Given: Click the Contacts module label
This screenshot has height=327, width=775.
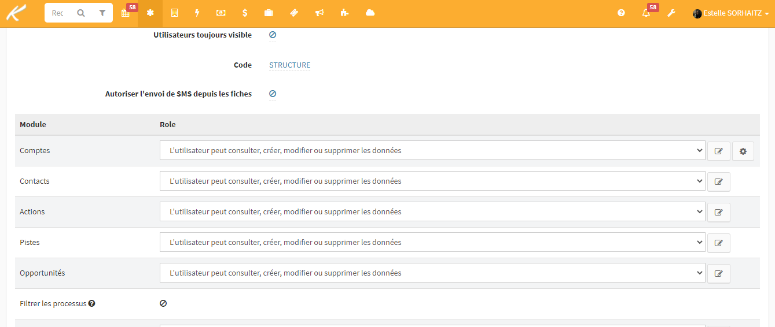Looking at the screenshot, I should 35,181.
